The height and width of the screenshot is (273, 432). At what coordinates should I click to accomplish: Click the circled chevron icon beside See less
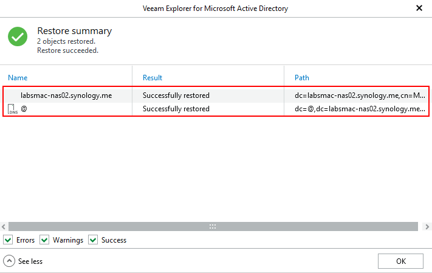pyautogui.click(x=9, y=261)
